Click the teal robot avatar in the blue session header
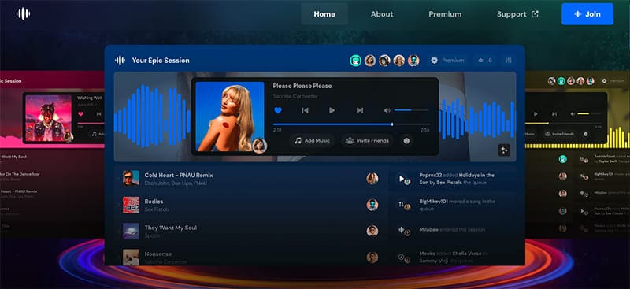Screen dimensions: 630x289 point(356,61)
